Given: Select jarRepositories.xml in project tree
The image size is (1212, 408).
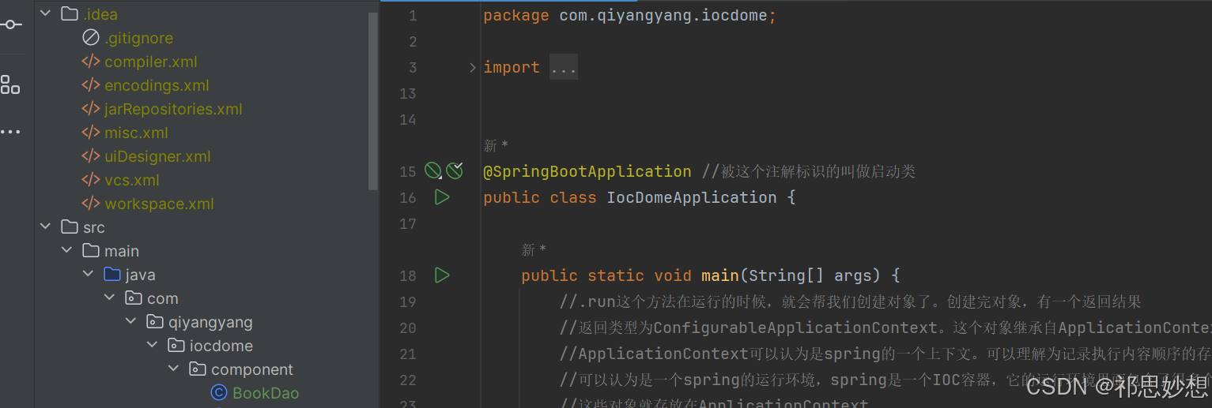Looking at the screenshot, I should pyautogui.click(x=173, y=109).
